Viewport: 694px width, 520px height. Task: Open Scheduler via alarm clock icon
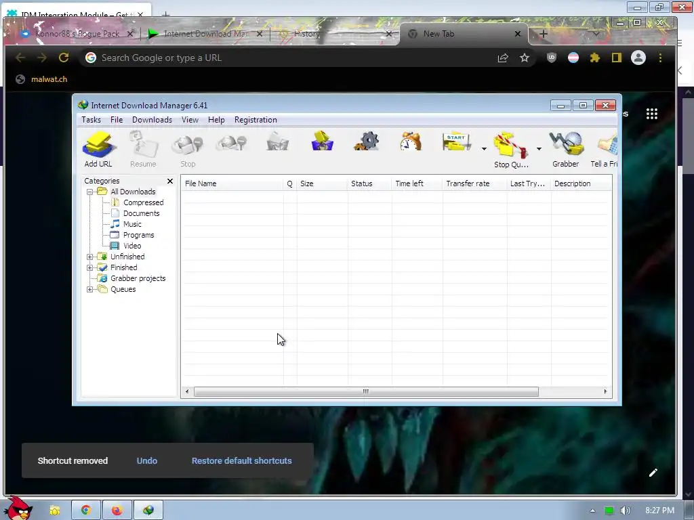point(410,142)
